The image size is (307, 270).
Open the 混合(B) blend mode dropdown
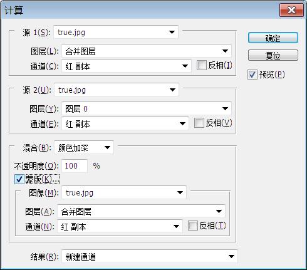[x=84, y=148]
